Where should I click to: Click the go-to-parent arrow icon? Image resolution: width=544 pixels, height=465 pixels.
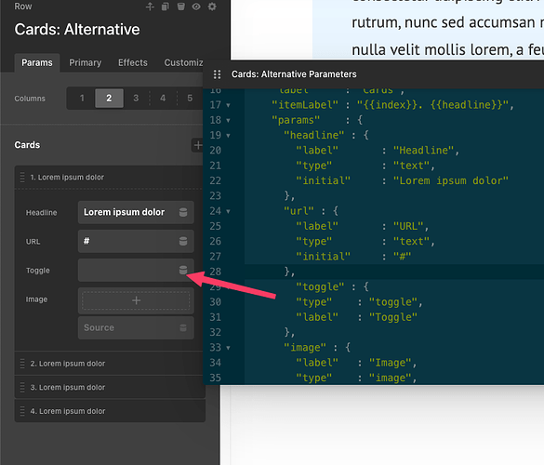coord(150,7)
